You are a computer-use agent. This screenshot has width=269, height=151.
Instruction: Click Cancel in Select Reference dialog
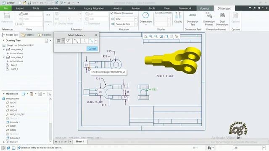[x=92, y=49]
